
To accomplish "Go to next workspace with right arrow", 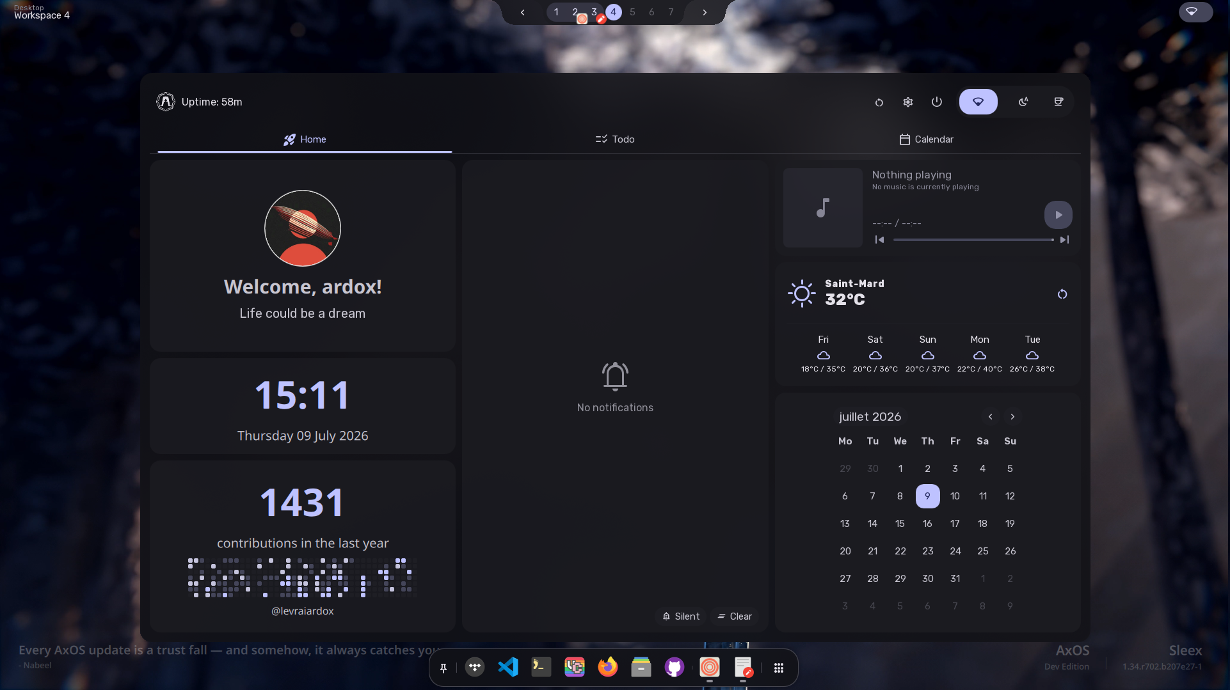I will tap(705, 12).
